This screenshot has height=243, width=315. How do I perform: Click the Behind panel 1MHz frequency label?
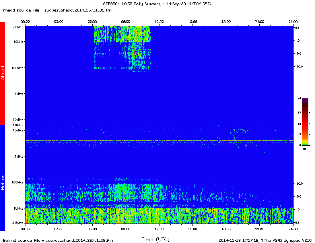pyautogui.click(x=19, y=156)
